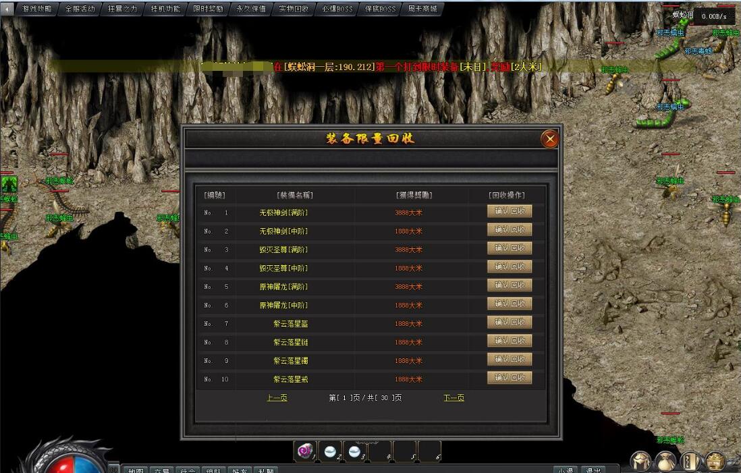Use the white orb in quick slot 2
Screen dimensions: 741x473
(x=330, y=451)
